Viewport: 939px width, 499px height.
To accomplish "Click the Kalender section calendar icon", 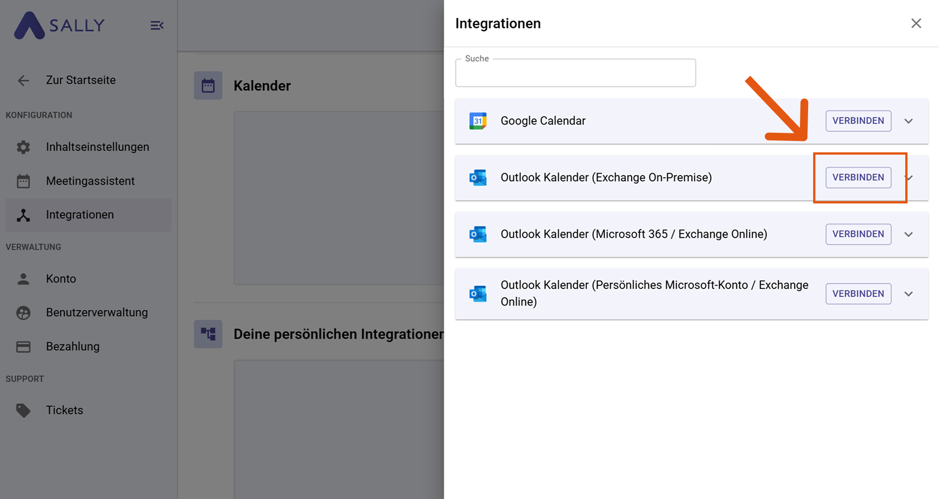I will [208, 85].
